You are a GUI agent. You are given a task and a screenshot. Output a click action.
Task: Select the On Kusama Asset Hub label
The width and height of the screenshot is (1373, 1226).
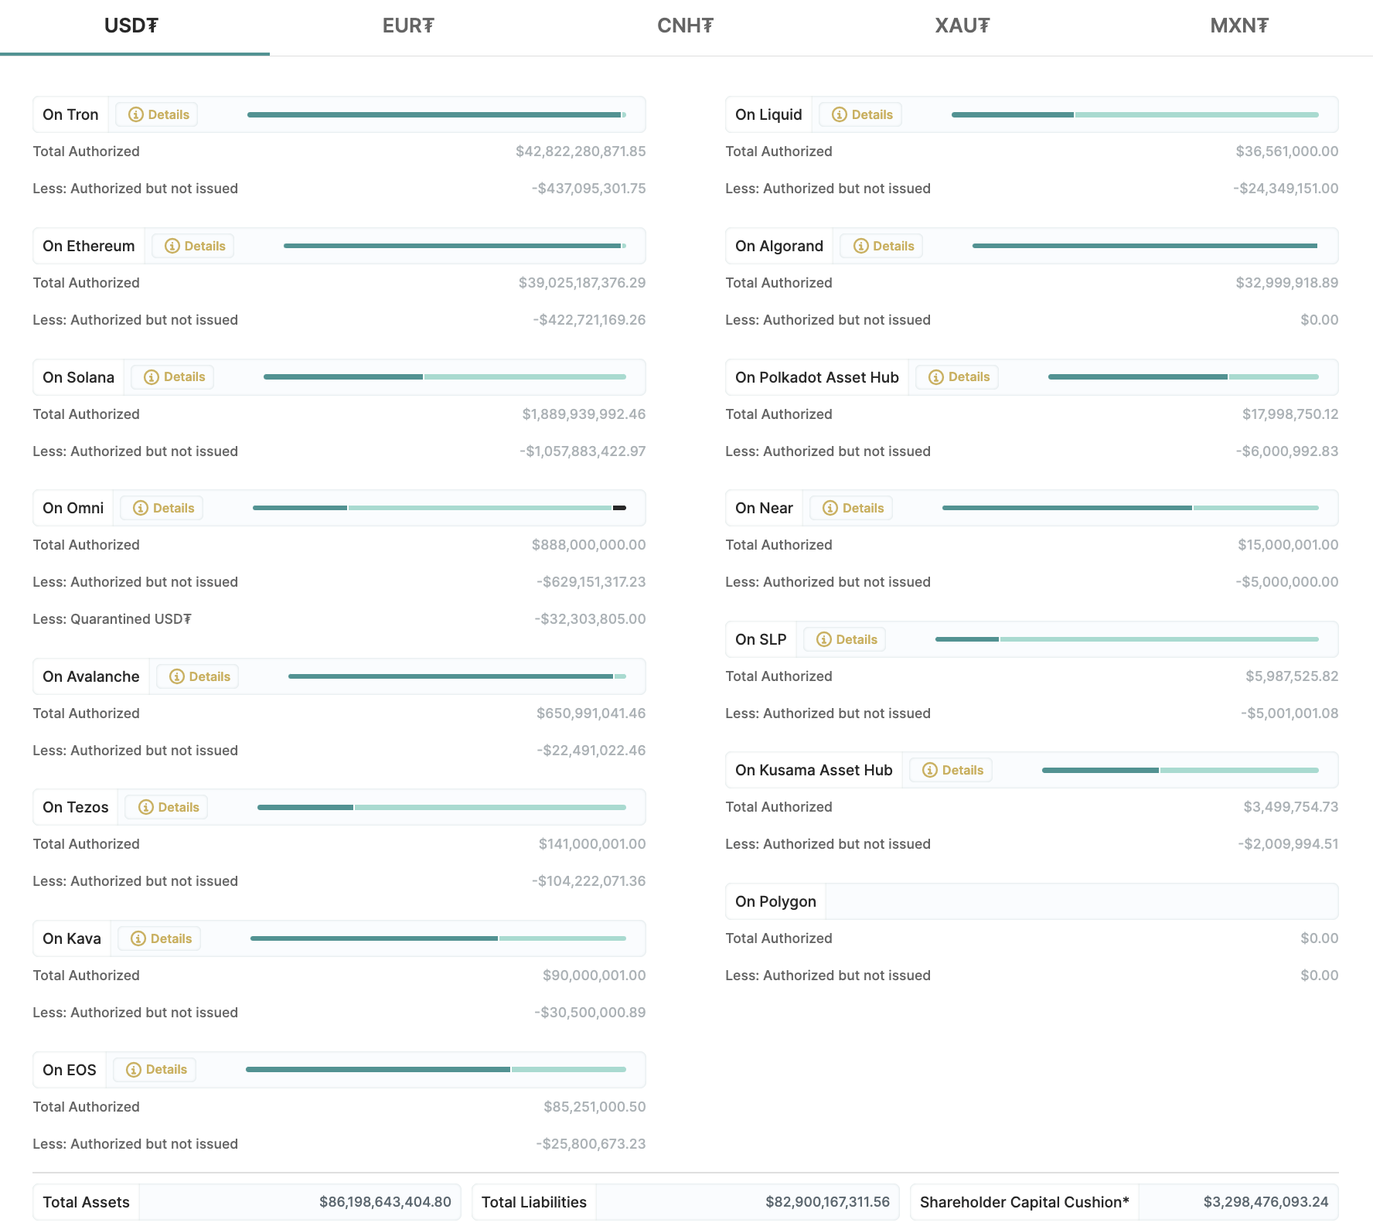point(814,770)
